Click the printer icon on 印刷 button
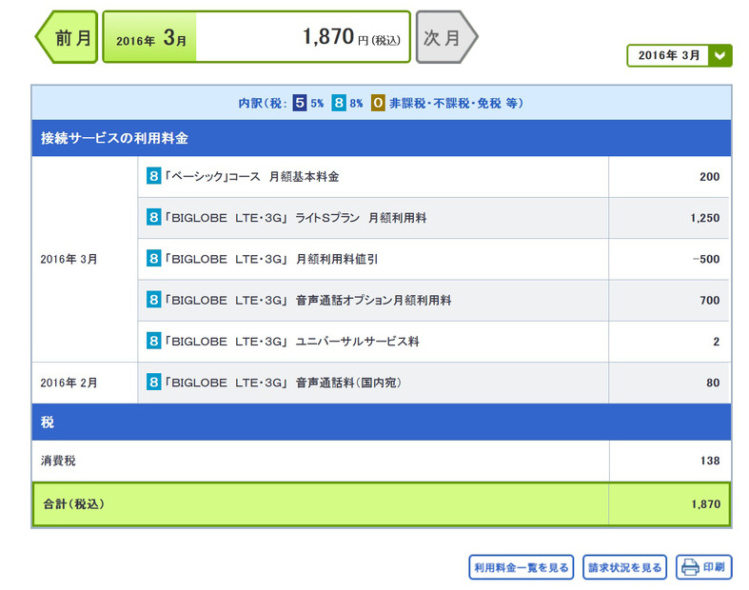Image resolution: width=749 pixels, height=590 pixels. pos(690,567)
